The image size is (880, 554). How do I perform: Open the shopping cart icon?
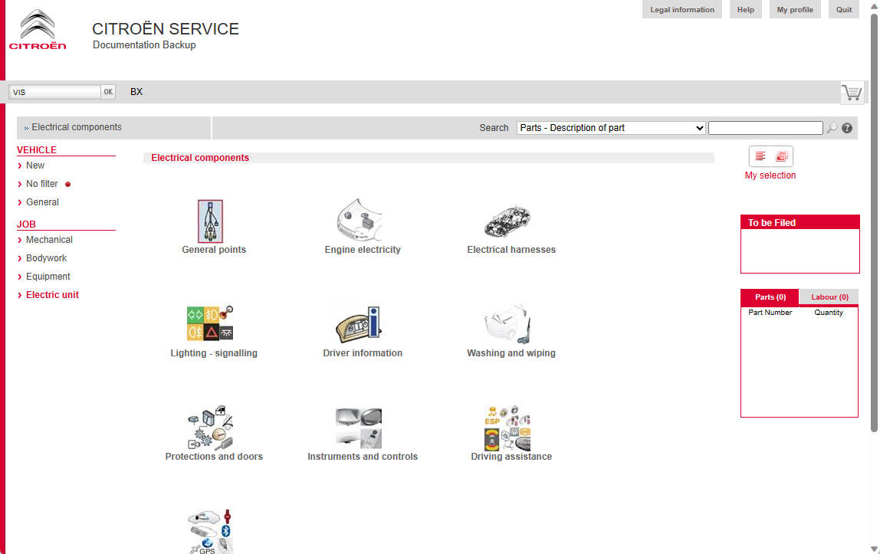click(x=851, y=93)
